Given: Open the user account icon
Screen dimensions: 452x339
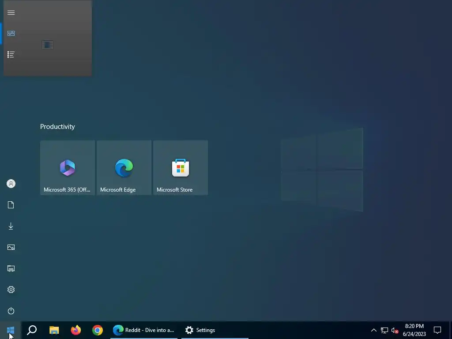Looking at the screenshot, I should pyautogui.click(x=11, y=184).
